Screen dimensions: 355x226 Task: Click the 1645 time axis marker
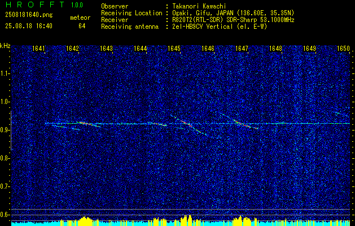click(174, 49)
